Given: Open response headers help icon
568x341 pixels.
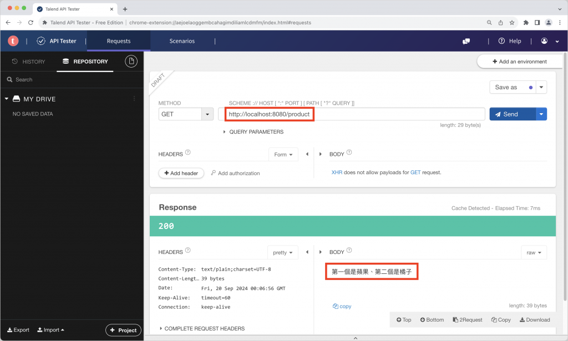Looking at the screenshot, I should [x=187, y=250].
